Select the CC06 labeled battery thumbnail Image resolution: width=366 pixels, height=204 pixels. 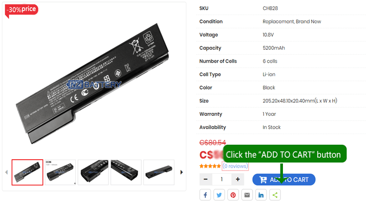tap(60, 172)
